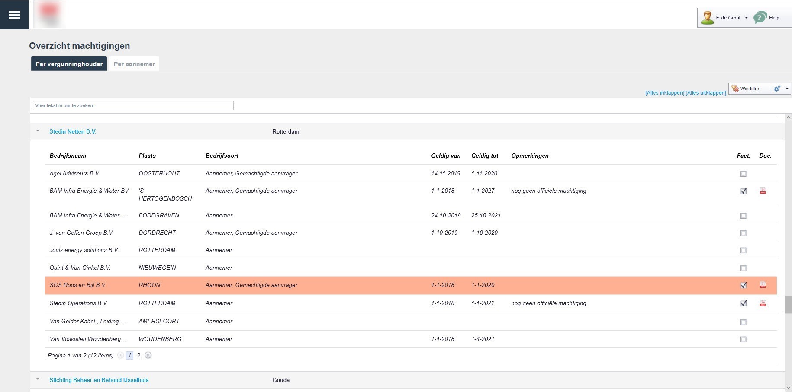Enable Fact. checkbox for Joulz energy solutions

coord(743,250)
